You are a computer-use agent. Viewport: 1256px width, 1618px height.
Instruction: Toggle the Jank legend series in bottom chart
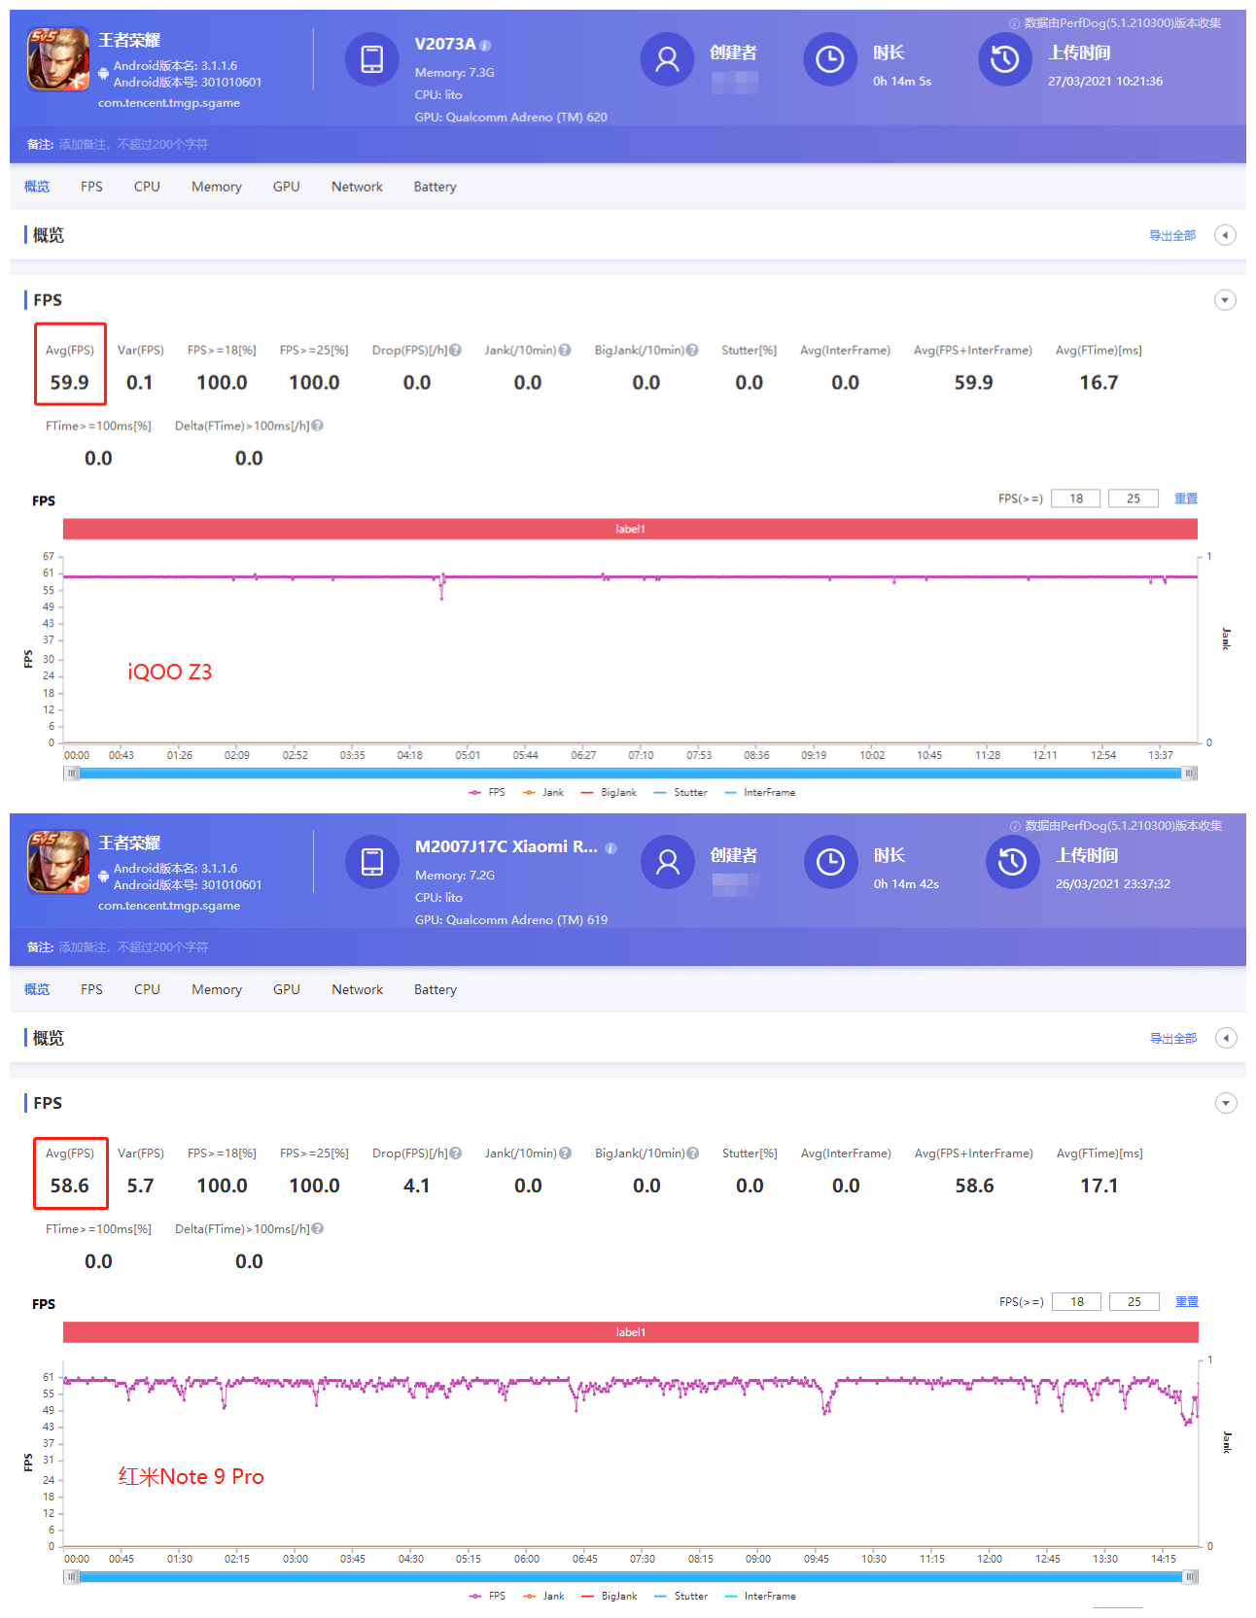pos(543,1597)
